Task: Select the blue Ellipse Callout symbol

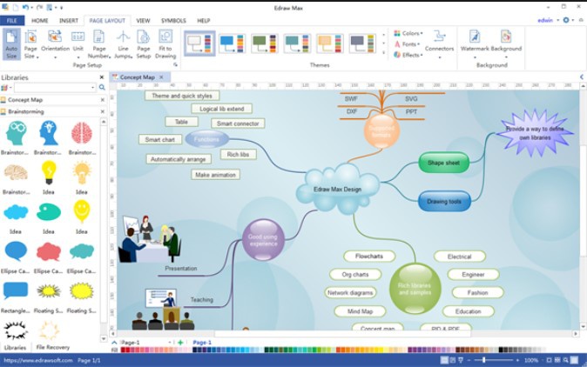Action: pyautogui.click(x=16, y=251)
